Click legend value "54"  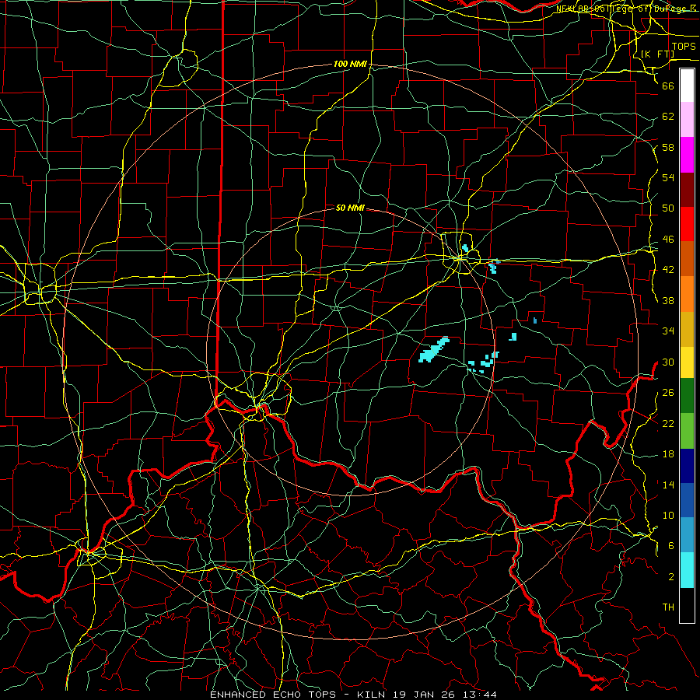[x=668, y=177]
